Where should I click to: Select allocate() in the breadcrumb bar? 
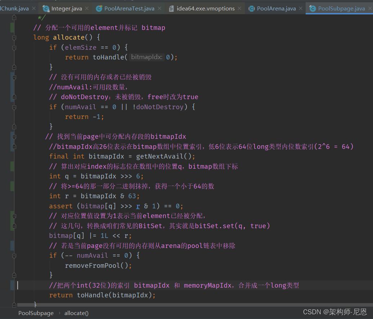click(76, 313)
